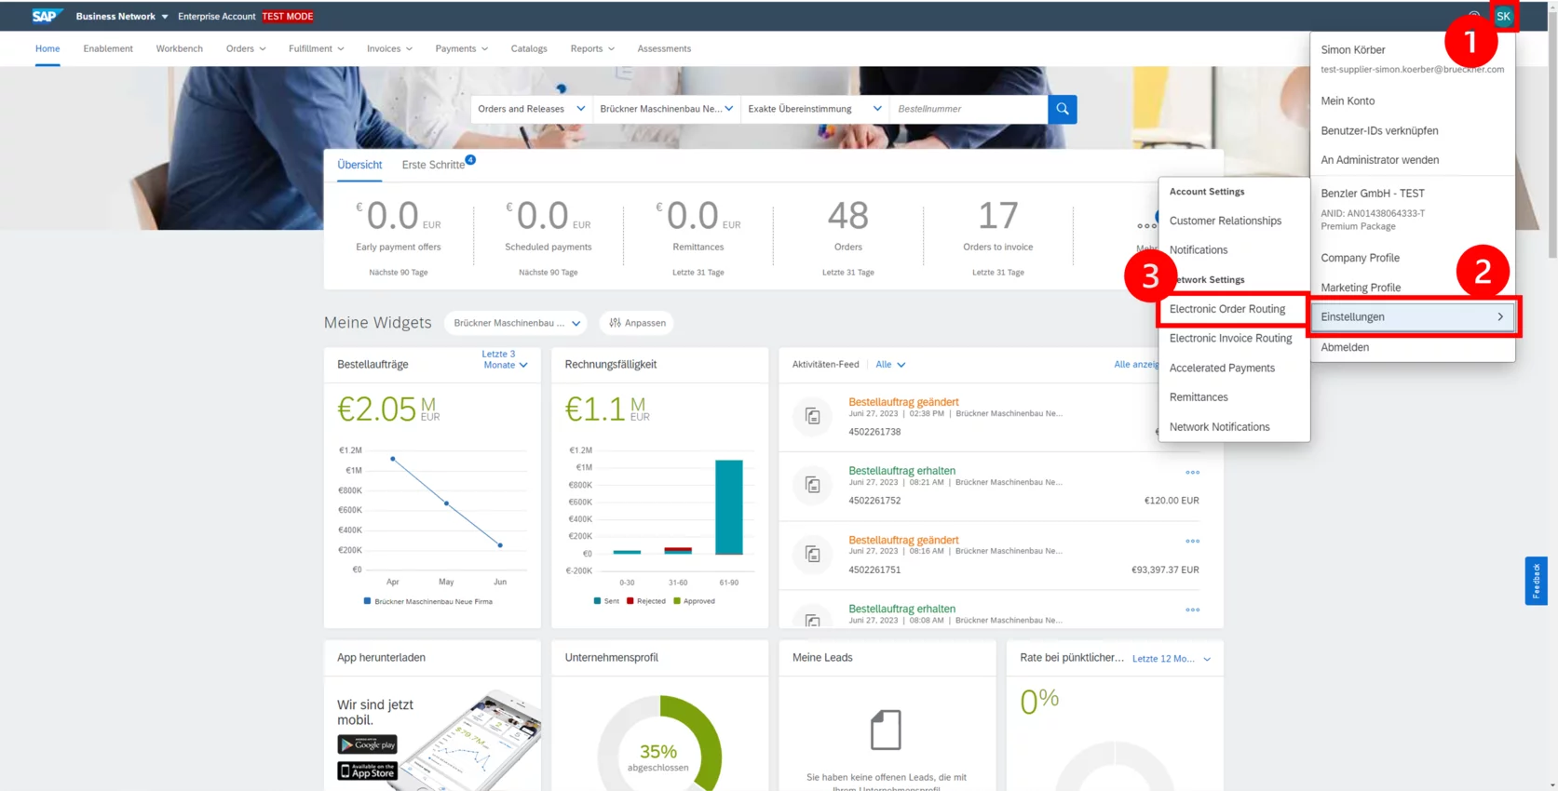Open more options for 4502261752 entry

tap(1192, 472)
